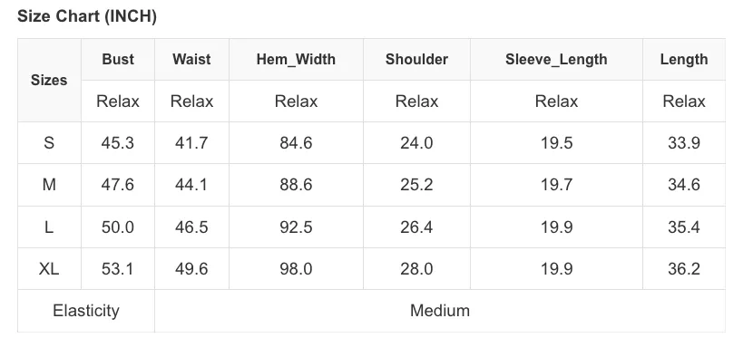Image resolution: width=753 pixels, height=357 pixels.
Task: Click bust value 45.3 for size S
Action: [x=118, y=143]
